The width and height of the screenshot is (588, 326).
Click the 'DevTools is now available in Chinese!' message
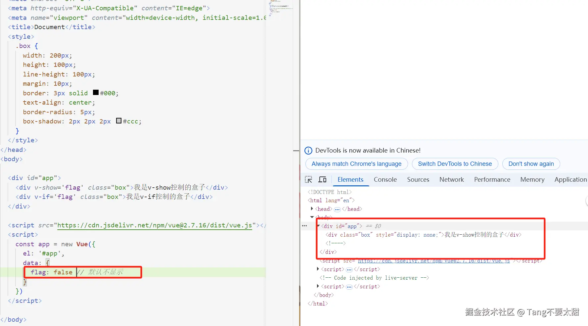368,151
